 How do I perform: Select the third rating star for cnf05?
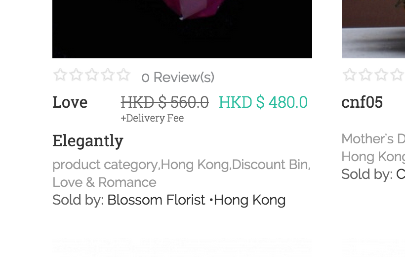point(381,75)
